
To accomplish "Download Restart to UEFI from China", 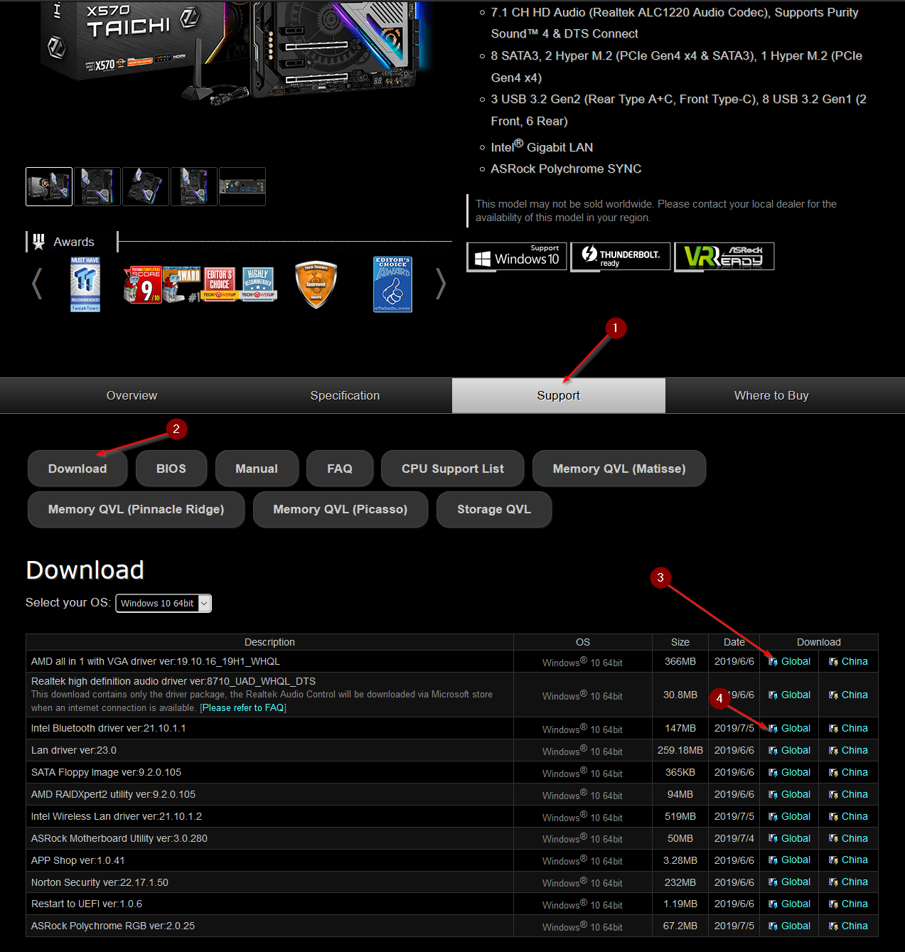I will click(x=855, y=904).
